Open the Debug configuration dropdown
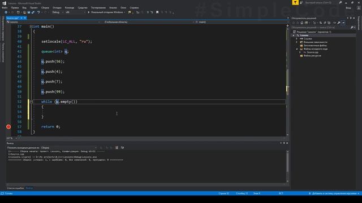 [x=58, y=12]
